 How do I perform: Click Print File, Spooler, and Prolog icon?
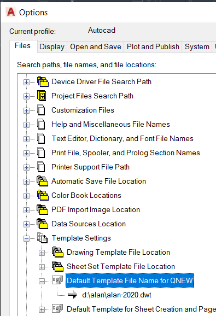coord(42,153)
